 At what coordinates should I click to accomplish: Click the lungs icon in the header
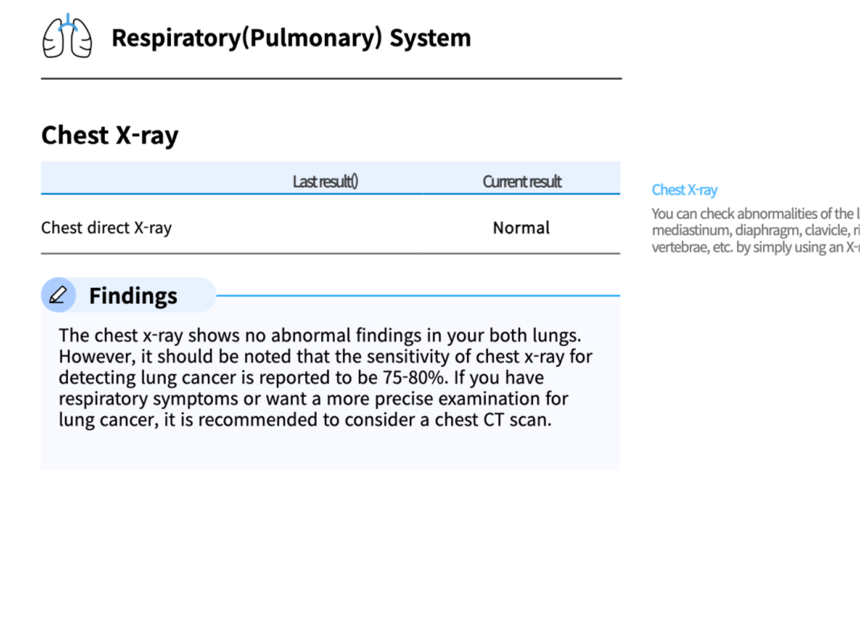[67, 37]
